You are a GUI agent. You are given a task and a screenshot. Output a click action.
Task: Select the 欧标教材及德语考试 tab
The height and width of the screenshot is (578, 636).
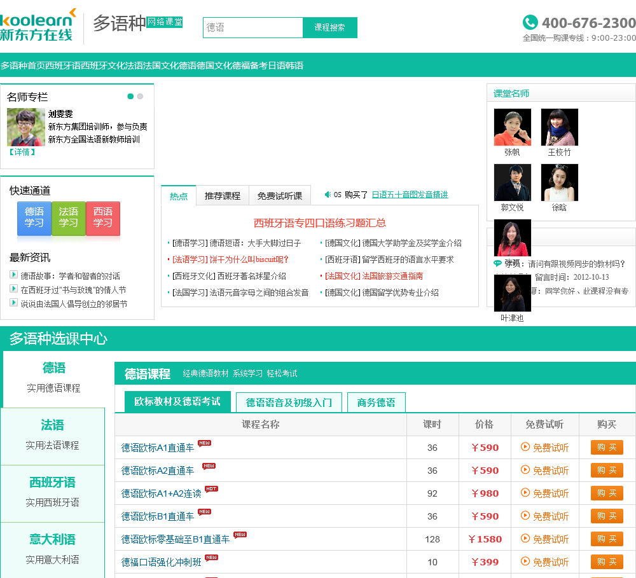pyautogui.click(x=177, y=402)
